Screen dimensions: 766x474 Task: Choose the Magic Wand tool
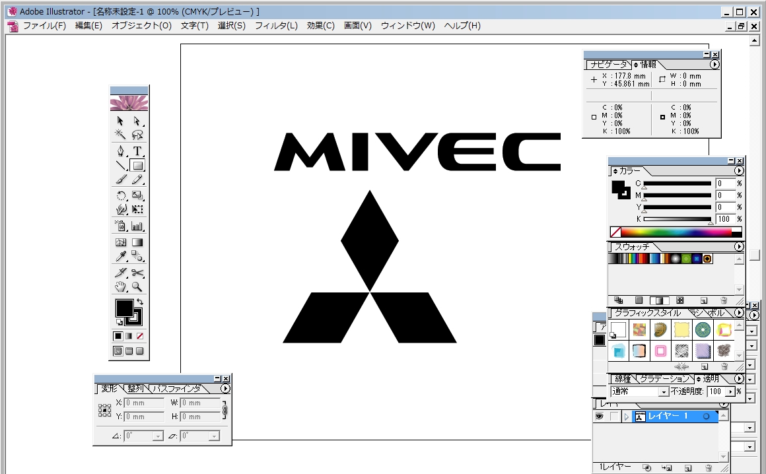[x=121, y=135]
